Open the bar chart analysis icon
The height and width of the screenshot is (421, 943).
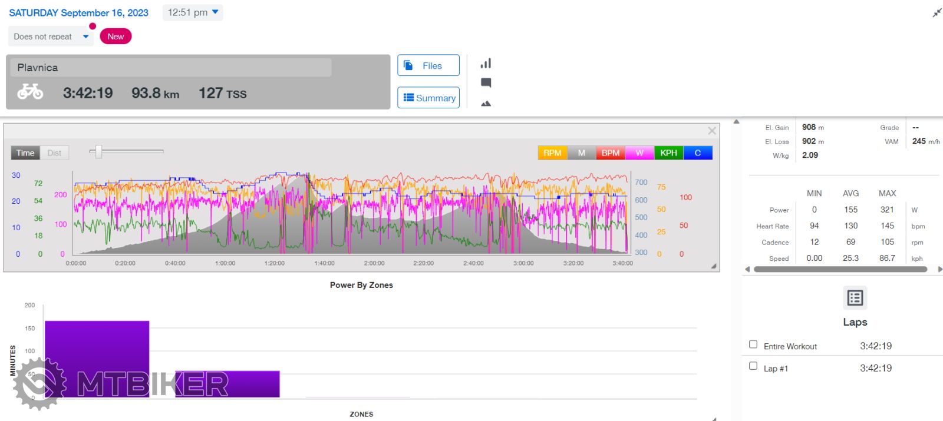486,64
